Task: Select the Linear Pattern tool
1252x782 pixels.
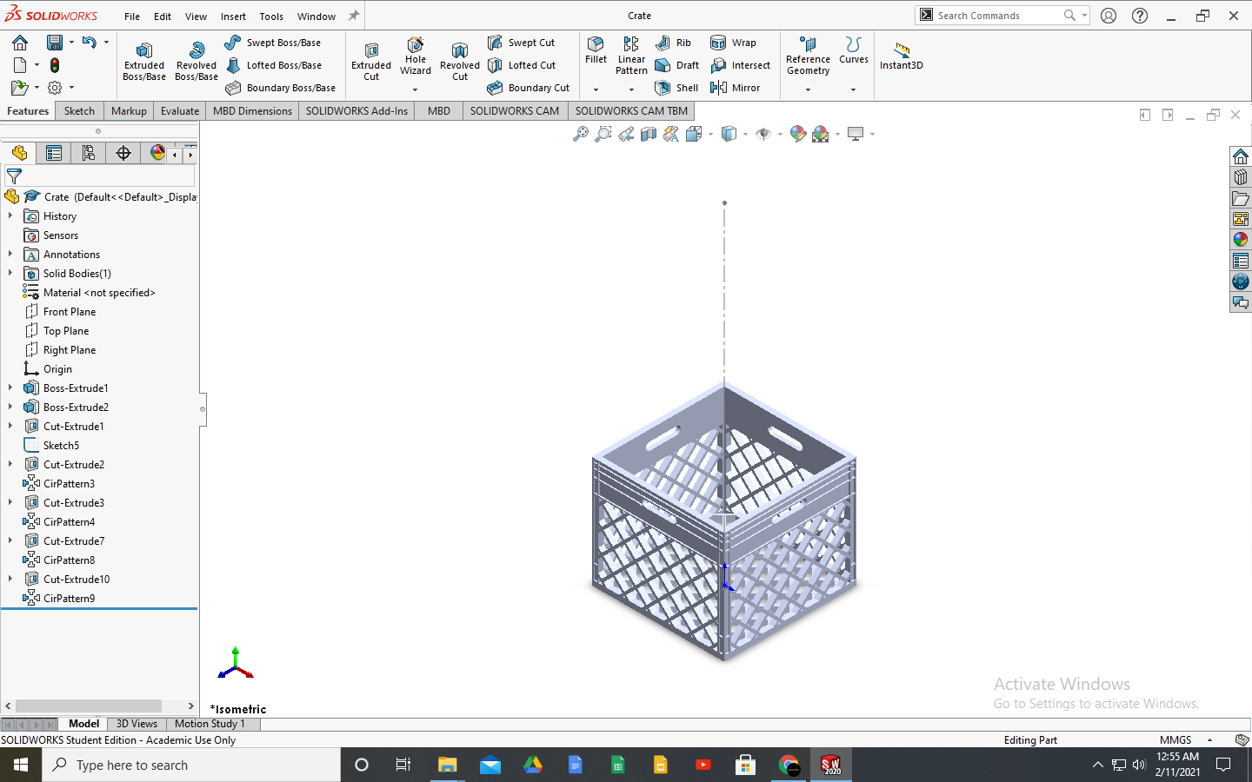Action: (631, 56)
